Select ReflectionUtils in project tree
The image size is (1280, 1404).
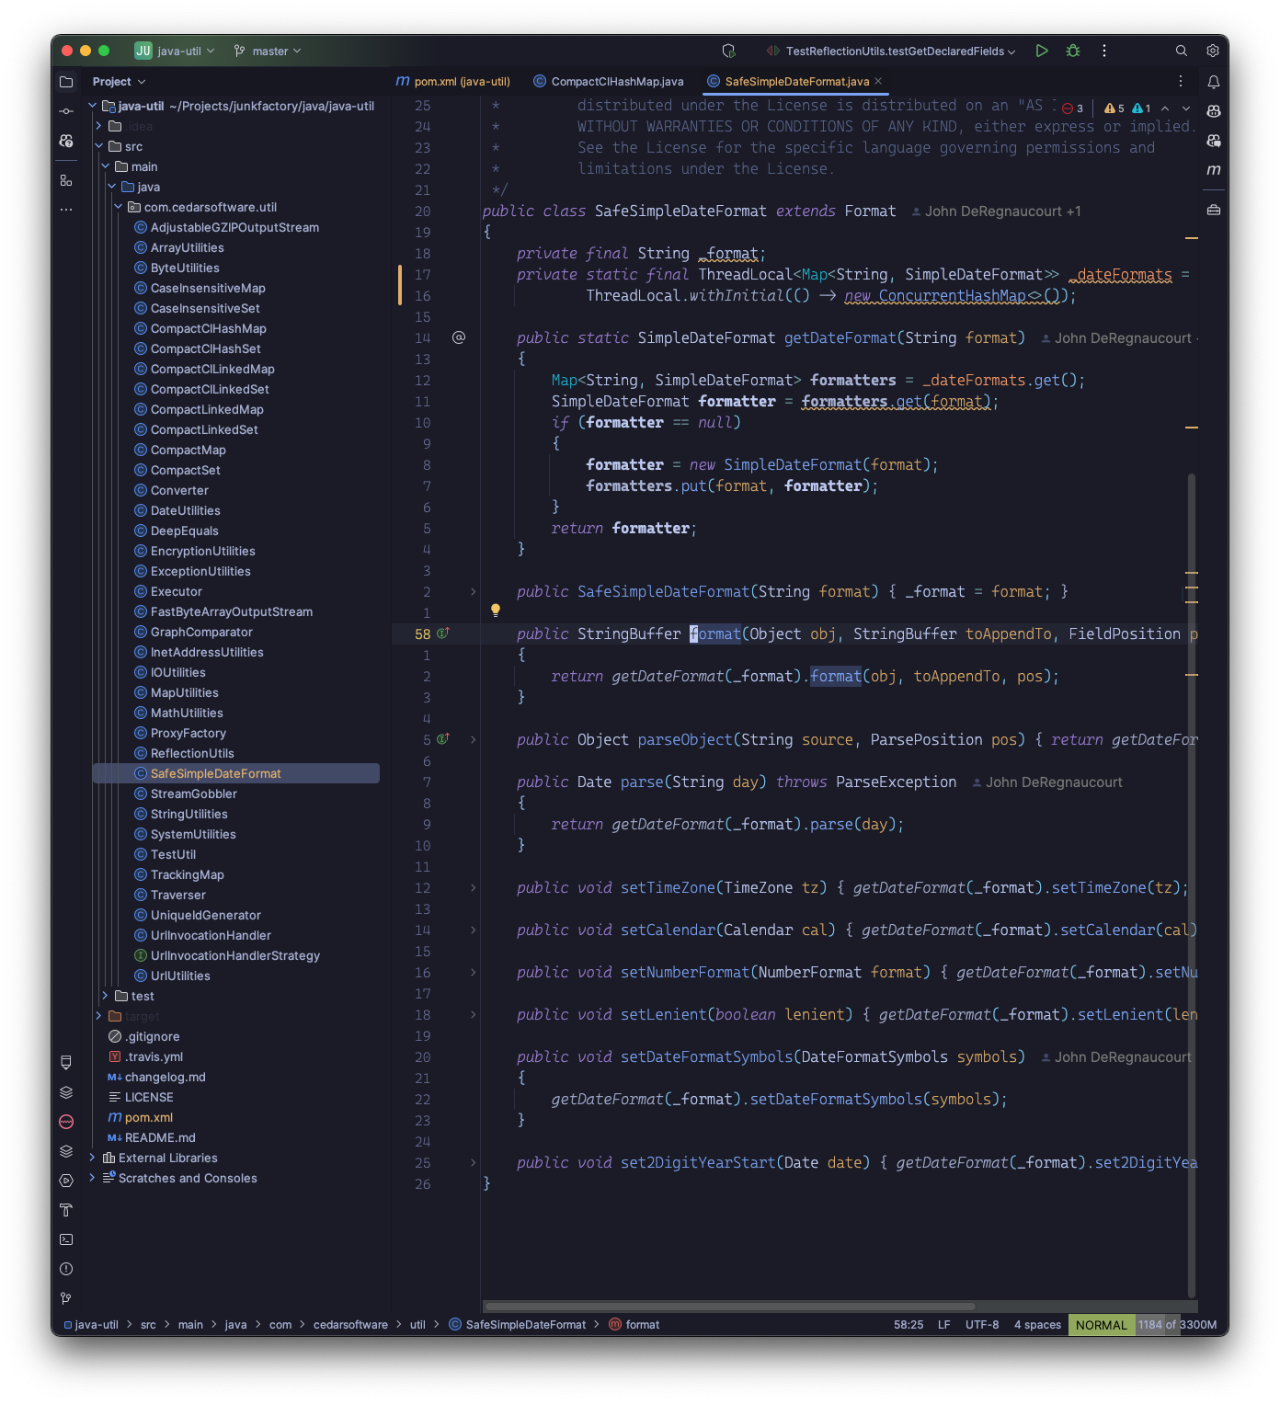click(192, 753)
